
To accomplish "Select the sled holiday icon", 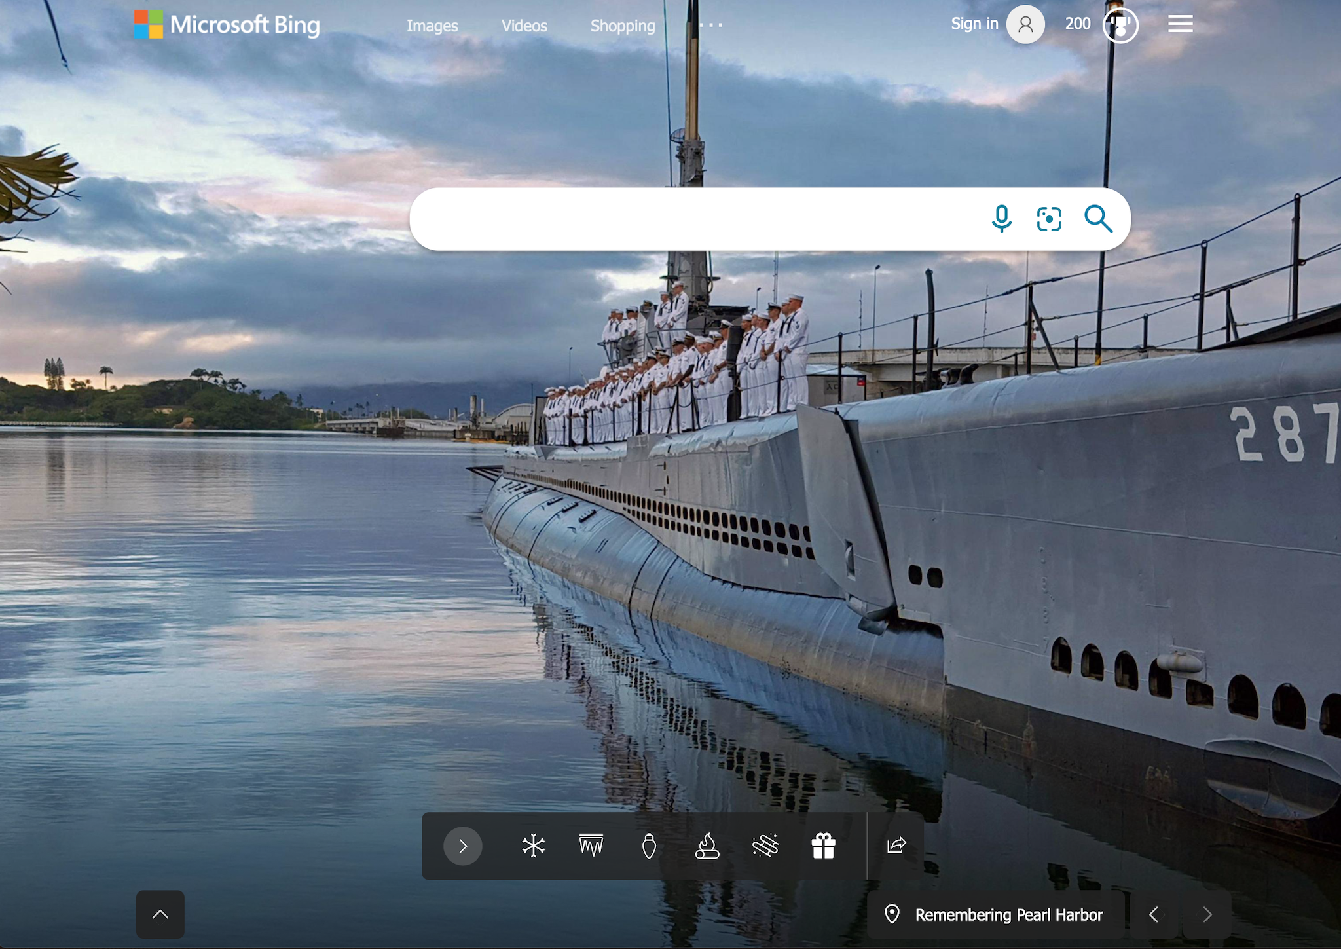I will click(765, 846).
